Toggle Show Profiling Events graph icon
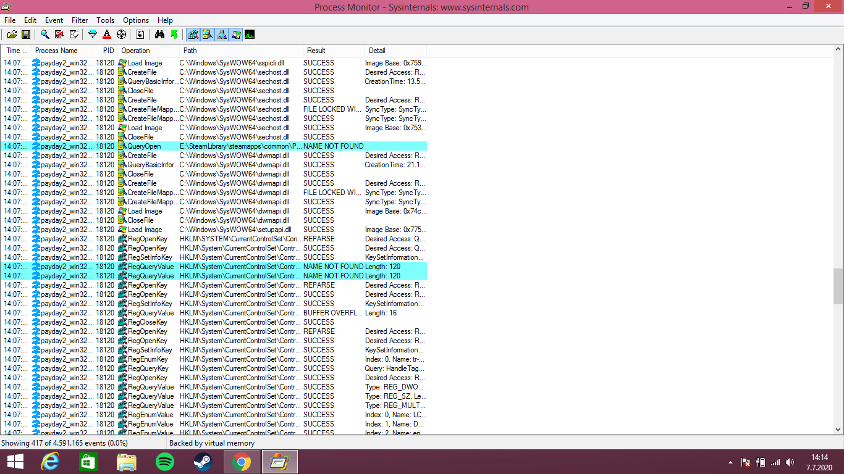The width and height of the screenshot is (844, 474). (x=250, y=35)
